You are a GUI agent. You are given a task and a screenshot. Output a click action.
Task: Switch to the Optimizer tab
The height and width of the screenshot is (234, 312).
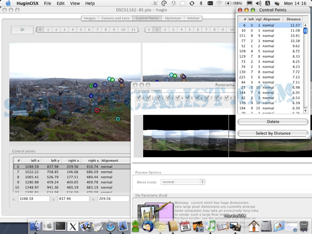click(173, 18)
